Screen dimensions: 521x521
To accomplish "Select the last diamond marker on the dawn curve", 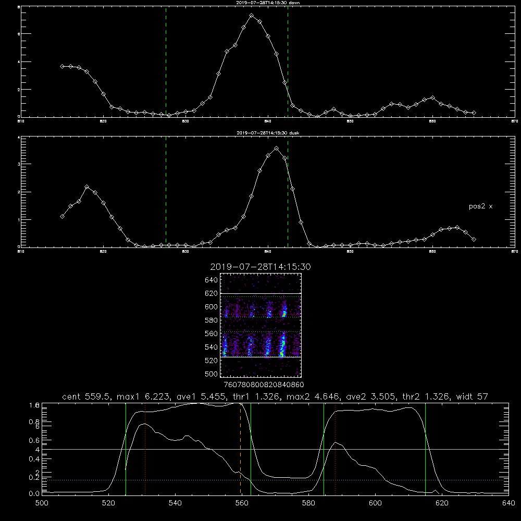I will (x=474, y=113).
